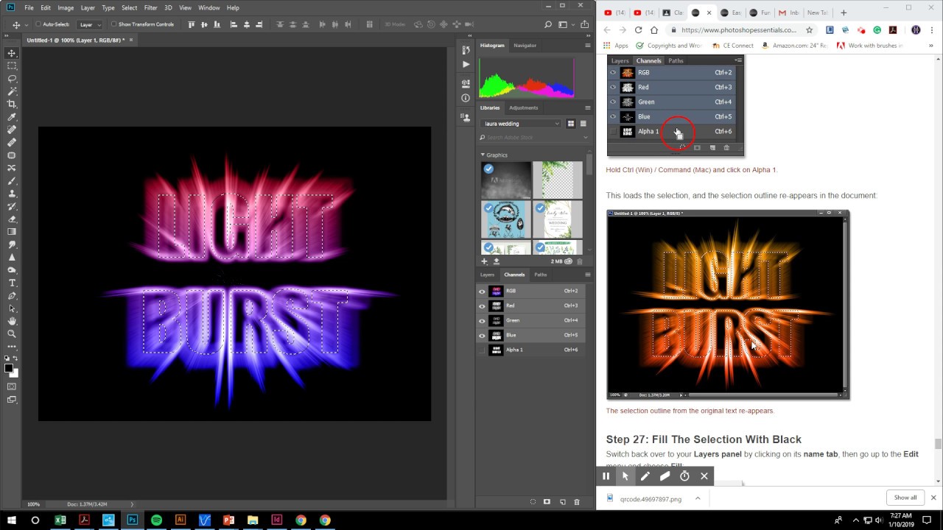Viewport: 943px width, 530px height.
Task: Toggle visibility of Blue channel
Action: pos(482,335)
